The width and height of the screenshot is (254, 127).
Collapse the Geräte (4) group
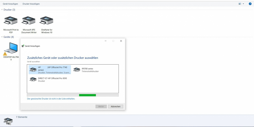[2, 37]
